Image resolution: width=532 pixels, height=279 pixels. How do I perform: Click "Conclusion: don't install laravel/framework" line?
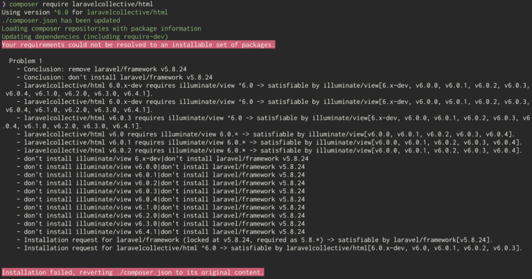click(x=114, y=78)
